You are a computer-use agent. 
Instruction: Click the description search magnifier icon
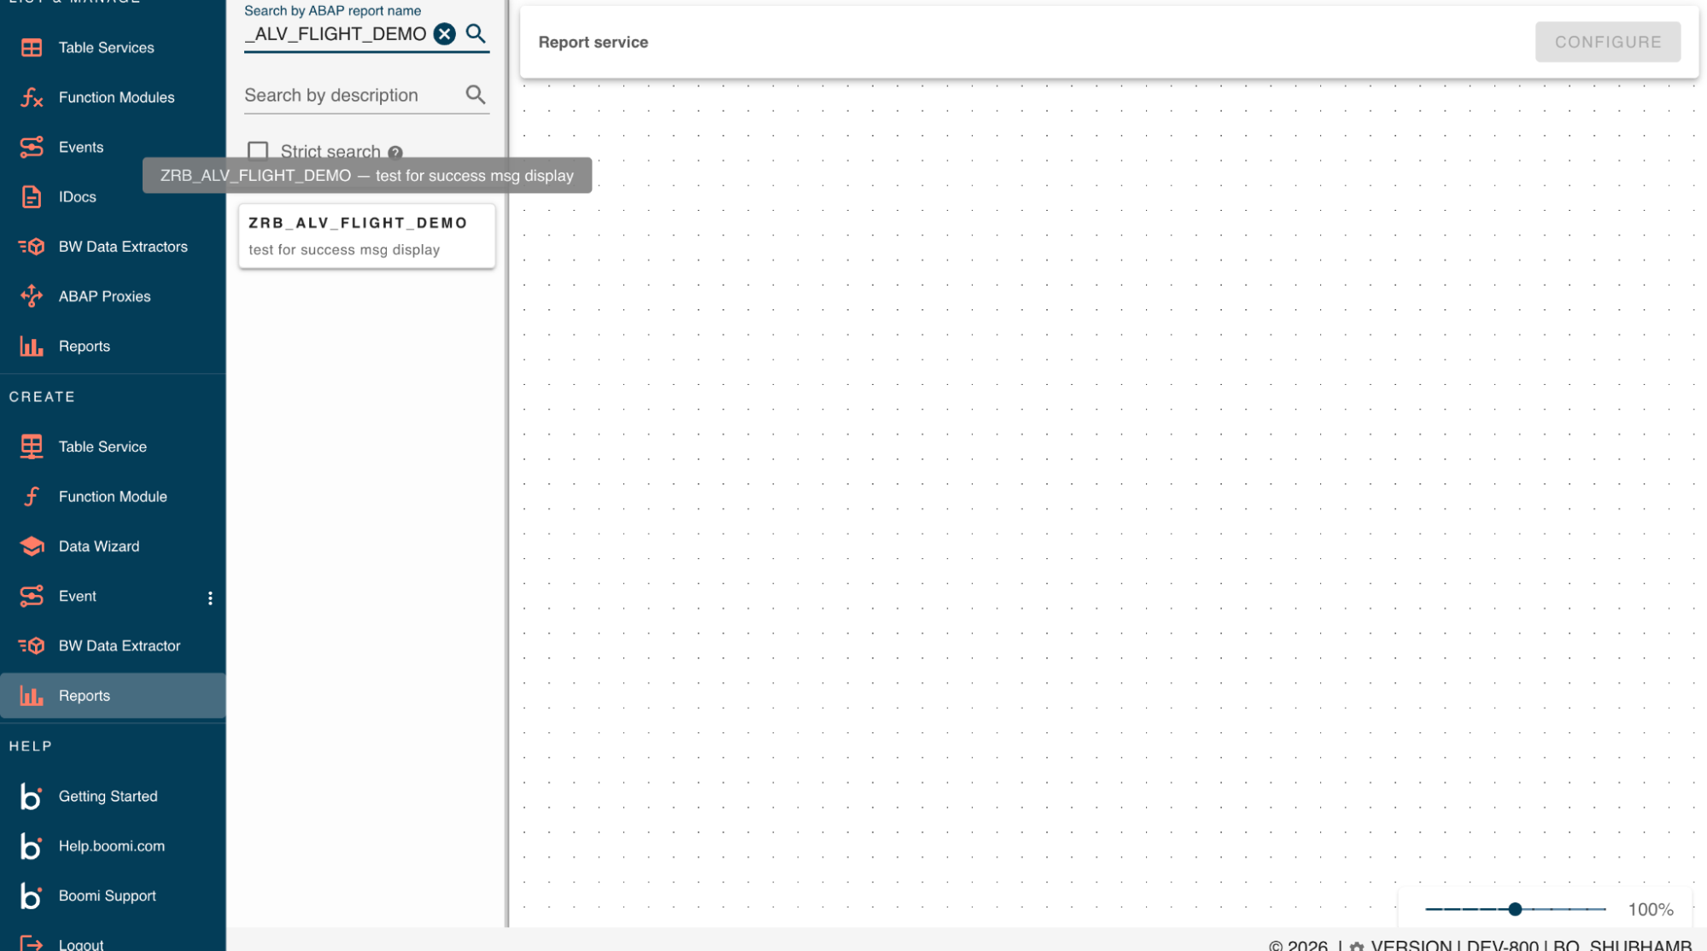[x=476, y=95]
